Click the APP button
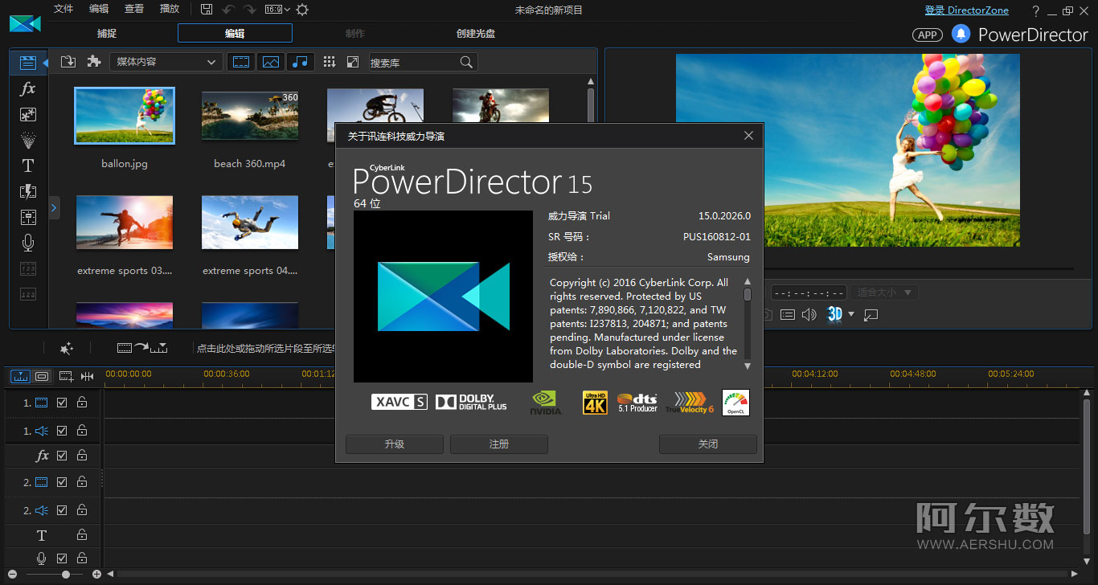 [x=927, y=35]
